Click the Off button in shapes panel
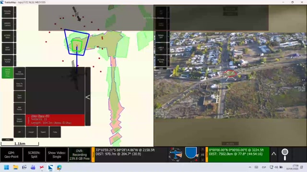The height and width of the screenshot is (172, 307). point(19,132)
